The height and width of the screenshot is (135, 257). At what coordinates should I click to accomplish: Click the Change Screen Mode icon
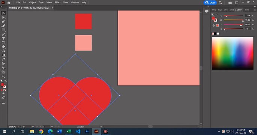tap(3, 98)
